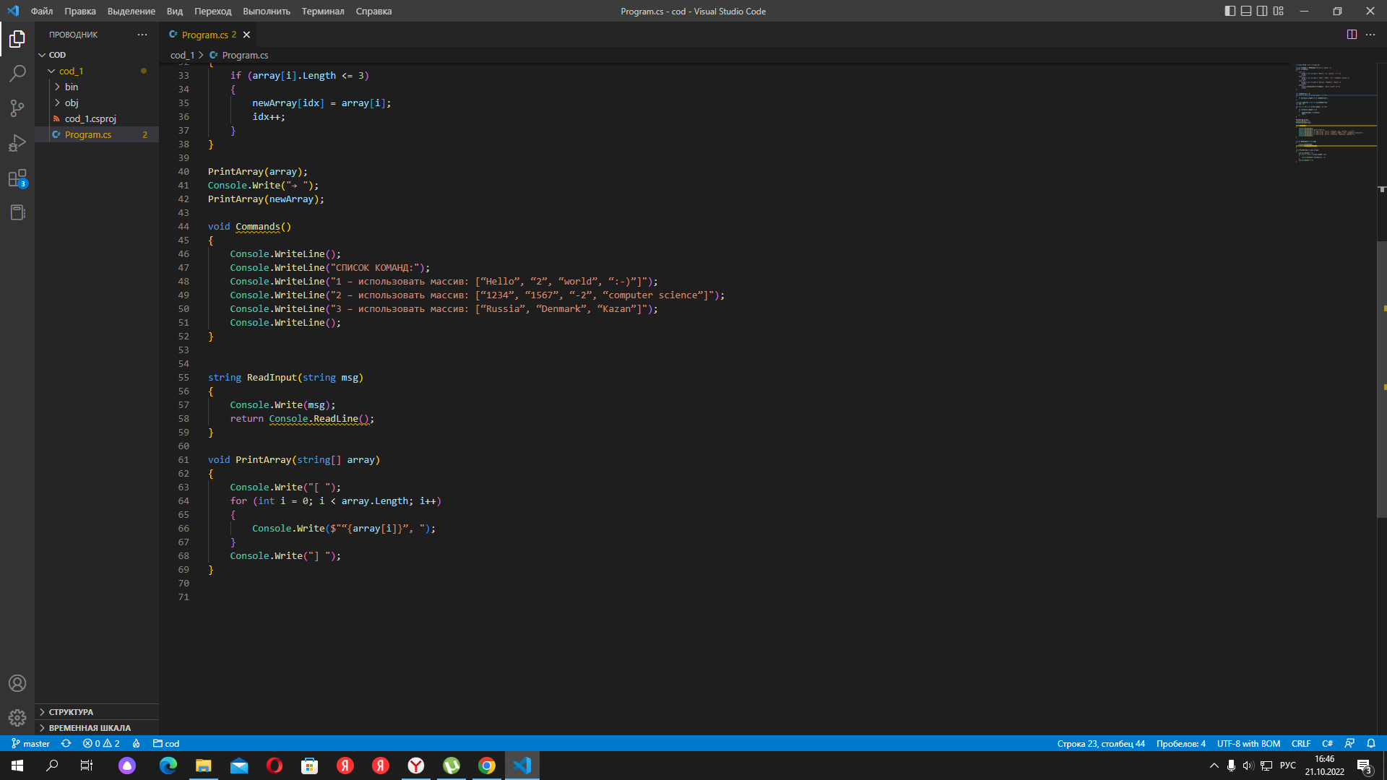Split the editor using the split icon

[x=1352, y=34]
